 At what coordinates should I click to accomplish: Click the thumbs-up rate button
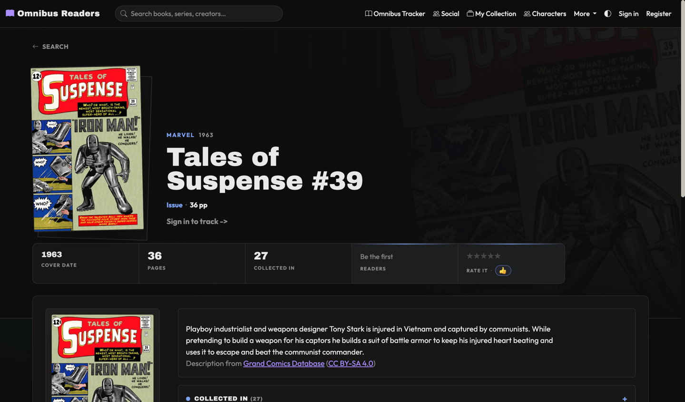pos(503,271)
